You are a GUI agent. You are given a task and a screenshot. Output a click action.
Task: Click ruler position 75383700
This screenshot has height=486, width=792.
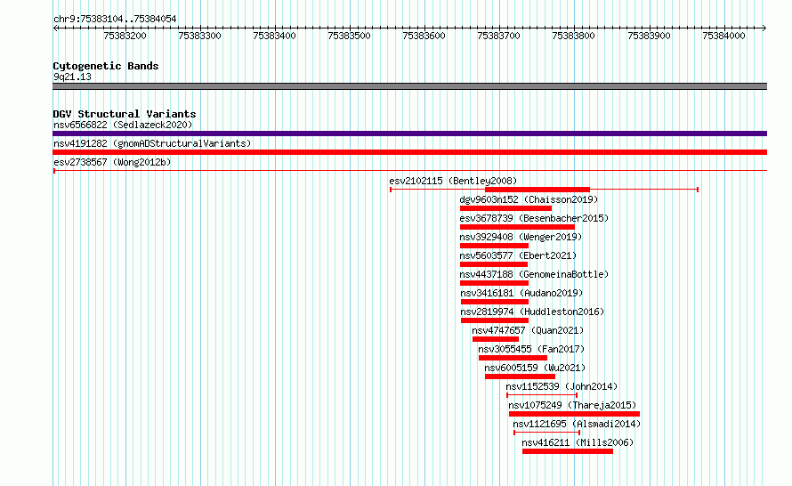pos(498,36)
